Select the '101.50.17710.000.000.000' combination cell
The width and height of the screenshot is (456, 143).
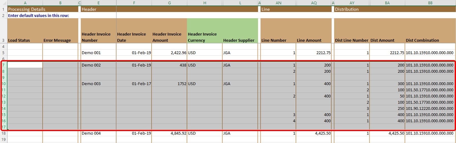tap(430, 90)
